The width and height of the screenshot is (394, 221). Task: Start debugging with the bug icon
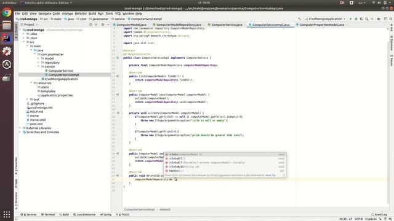356,19
